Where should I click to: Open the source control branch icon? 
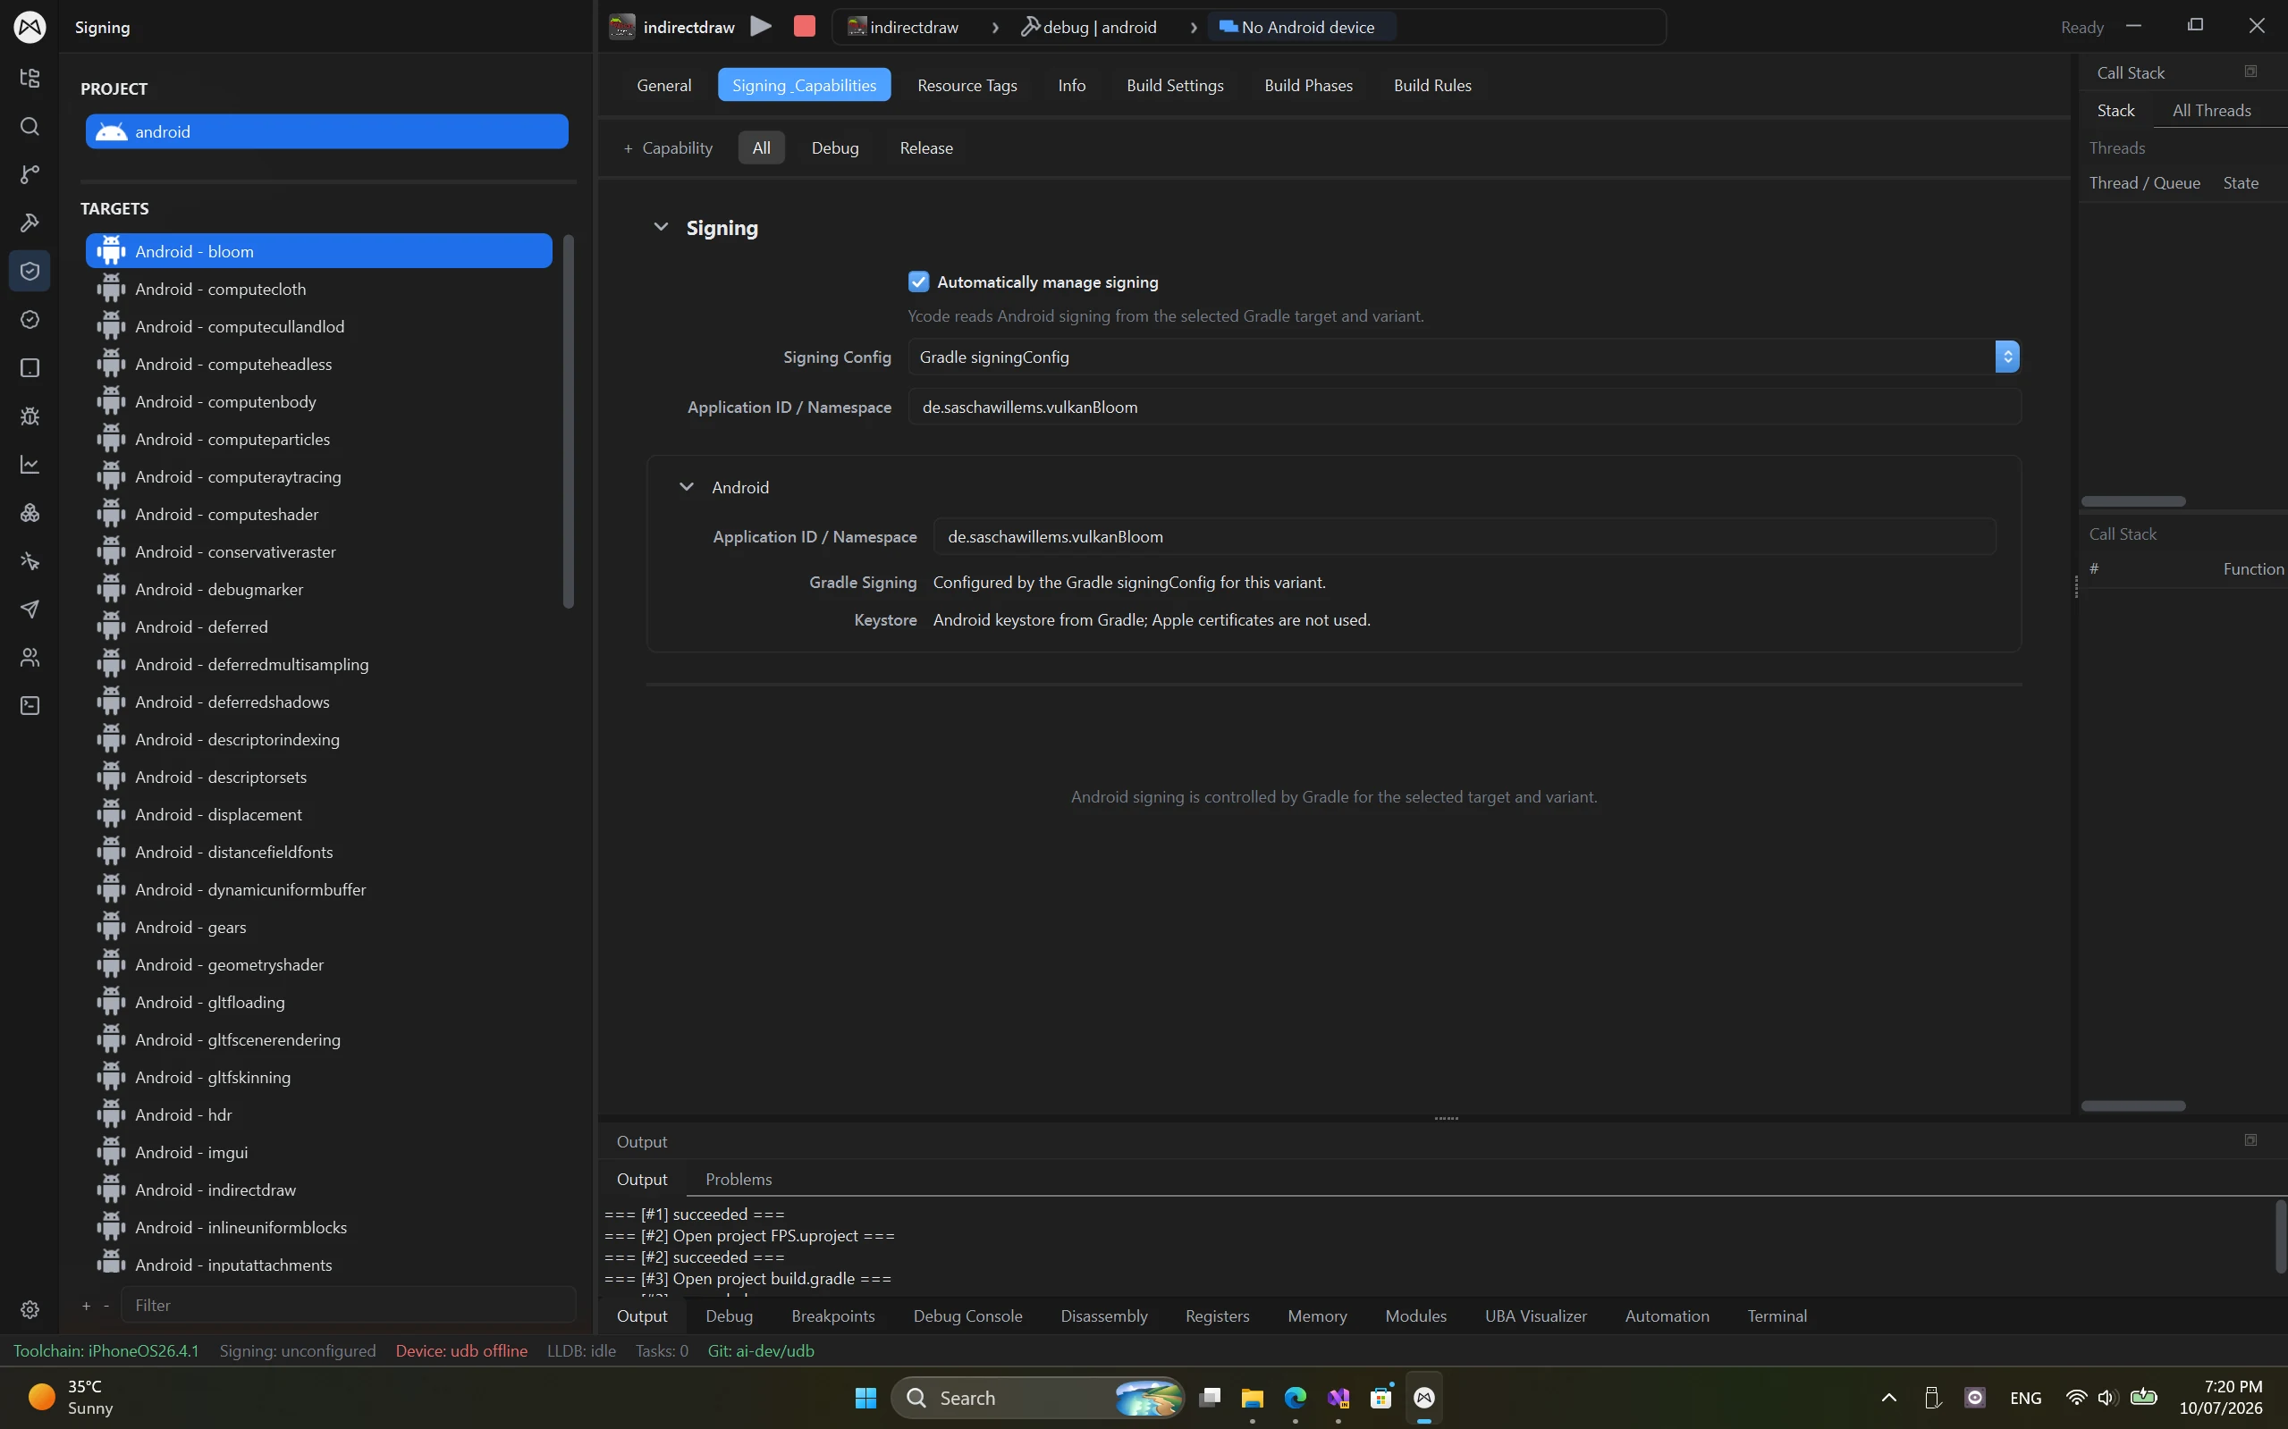pos(30,175)
